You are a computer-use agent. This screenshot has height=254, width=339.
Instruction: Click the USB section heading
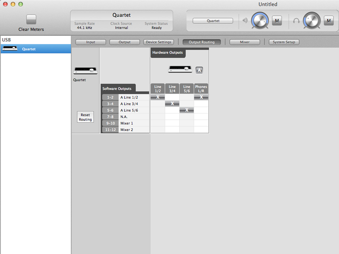pos(6,40)
